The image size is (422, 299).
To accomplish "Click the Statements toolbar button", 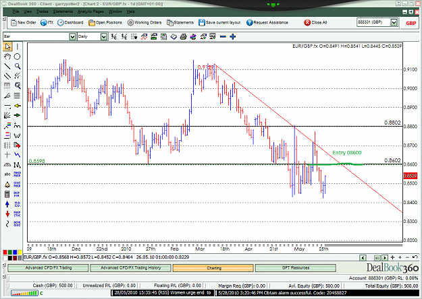I will click(180, 22).
